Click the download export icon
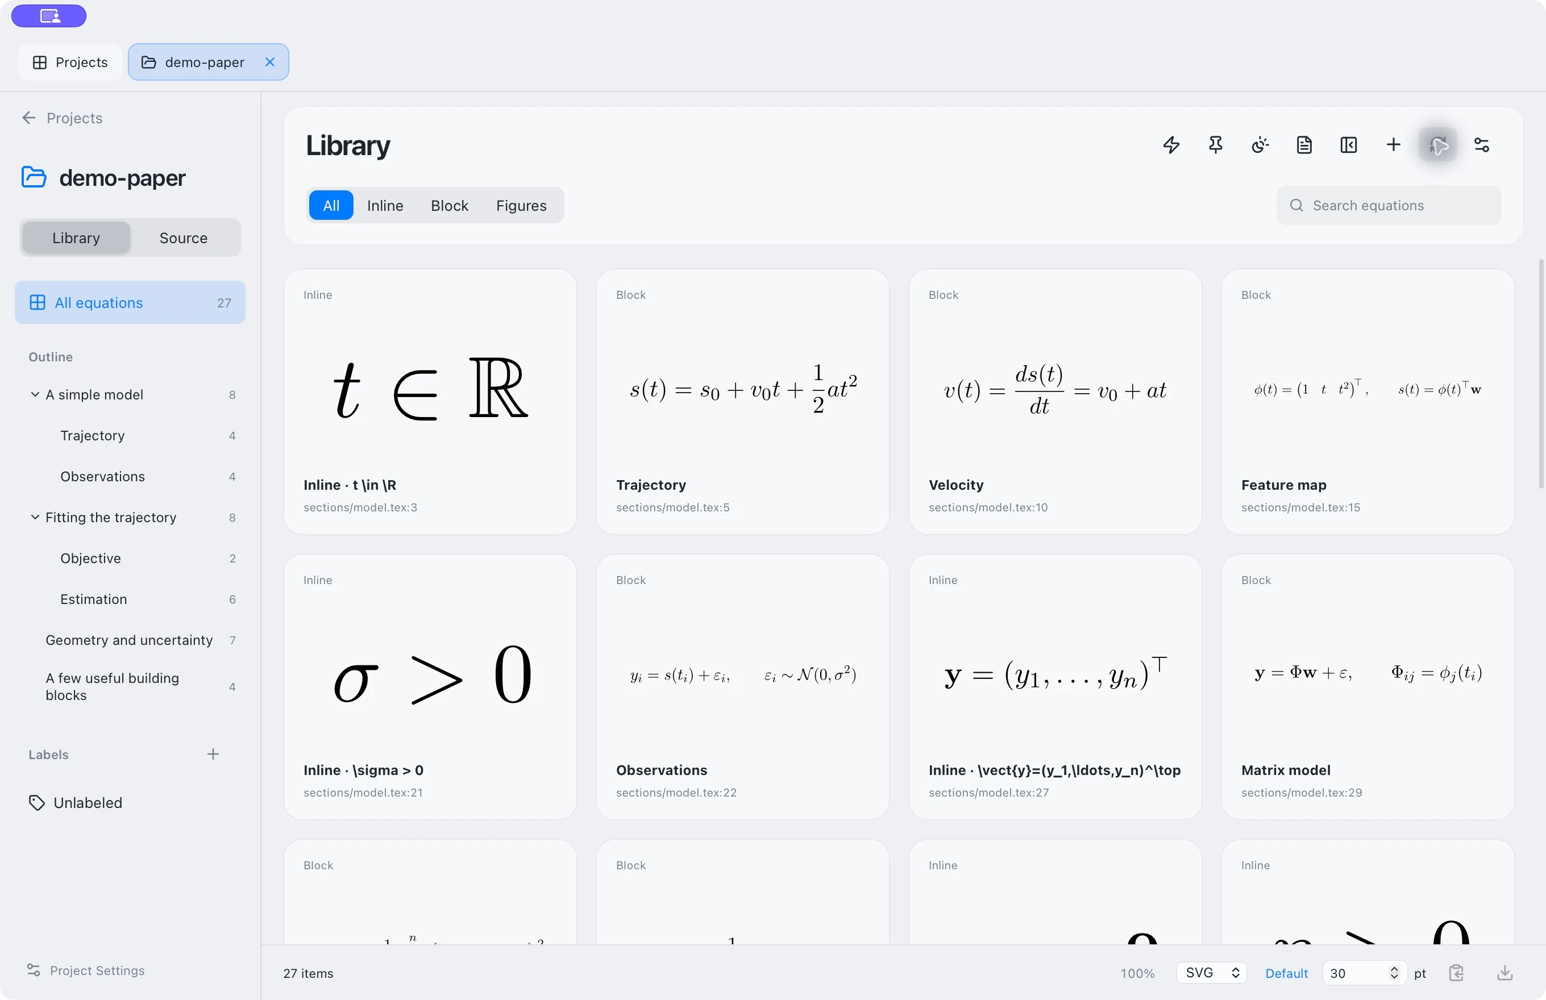The image size is (1546, 1000). click(x=1505, y=973)
